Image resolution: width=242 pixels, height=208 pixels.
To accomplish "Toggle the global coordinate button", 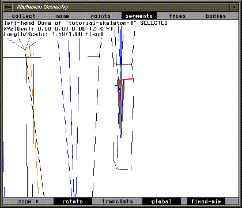I will [x=161, y=202].
